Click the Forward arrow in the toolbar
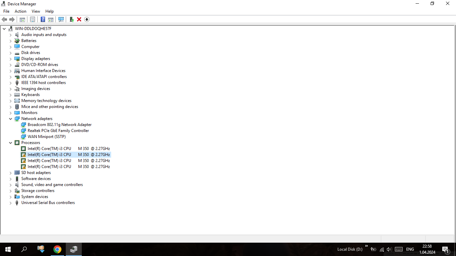This screenshot has height=256, width=456. click(12, 19)
